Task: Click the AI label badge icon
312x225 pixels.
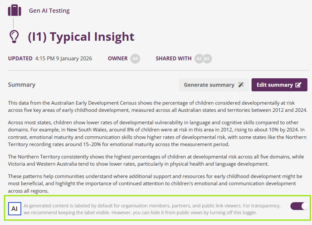Action: coord(15,209)
